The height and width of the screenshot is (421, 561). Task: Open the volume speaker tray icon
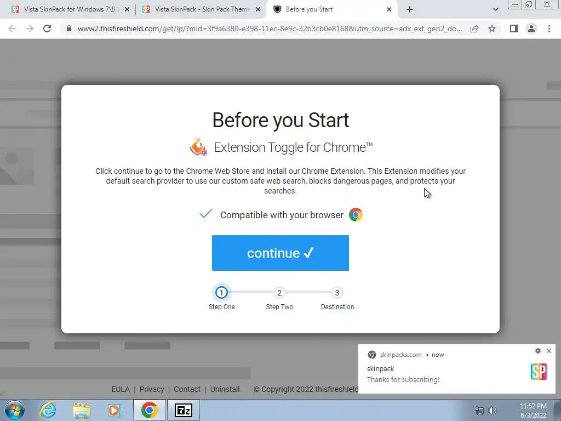click(493, 411)
